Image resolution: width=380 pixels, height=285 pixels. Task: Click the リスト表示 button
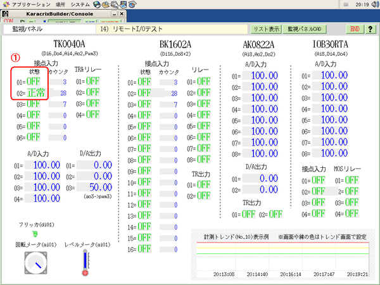(266, 29)
